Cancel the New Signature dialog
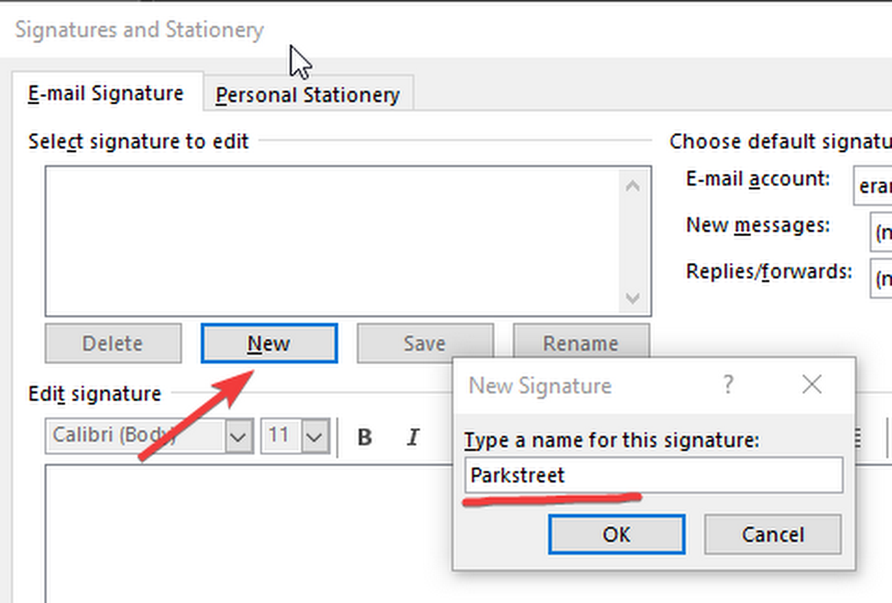Image resolution: width=892 pixels, height=603 pixels. 773,534
